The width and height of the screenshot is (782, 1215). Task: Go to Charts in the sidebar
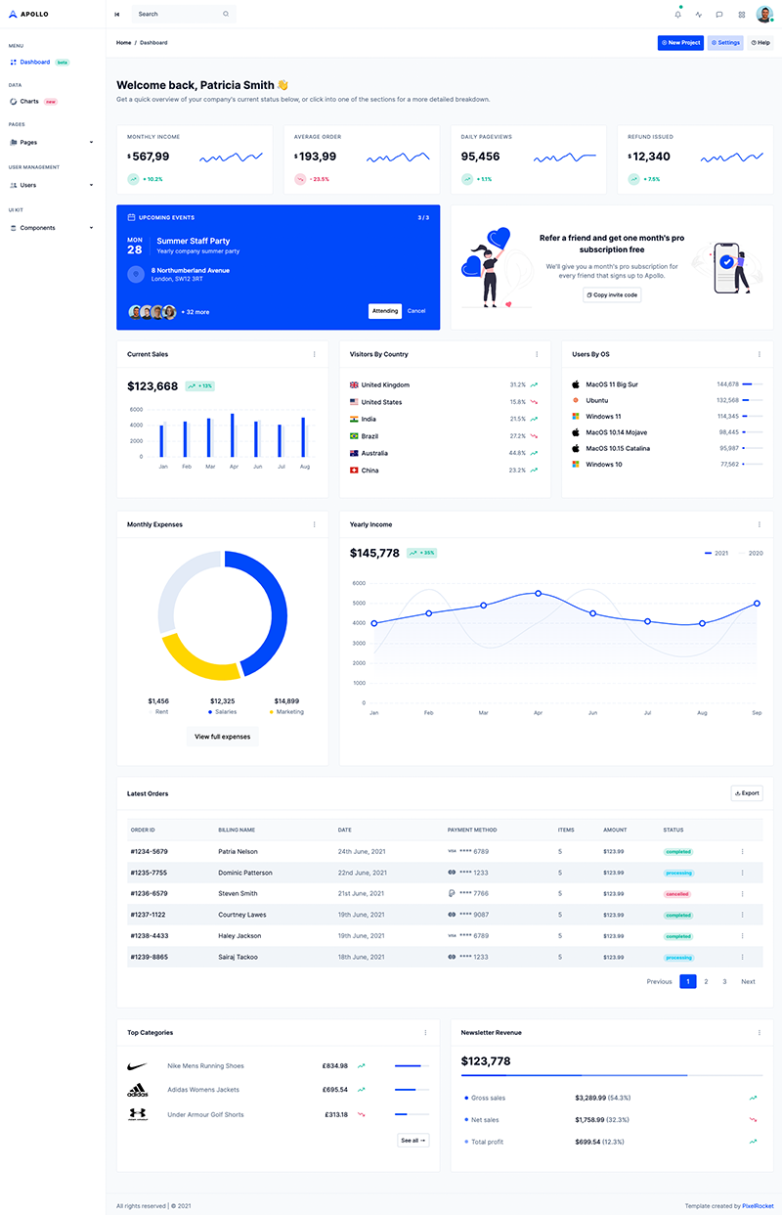tap(29, 102)
